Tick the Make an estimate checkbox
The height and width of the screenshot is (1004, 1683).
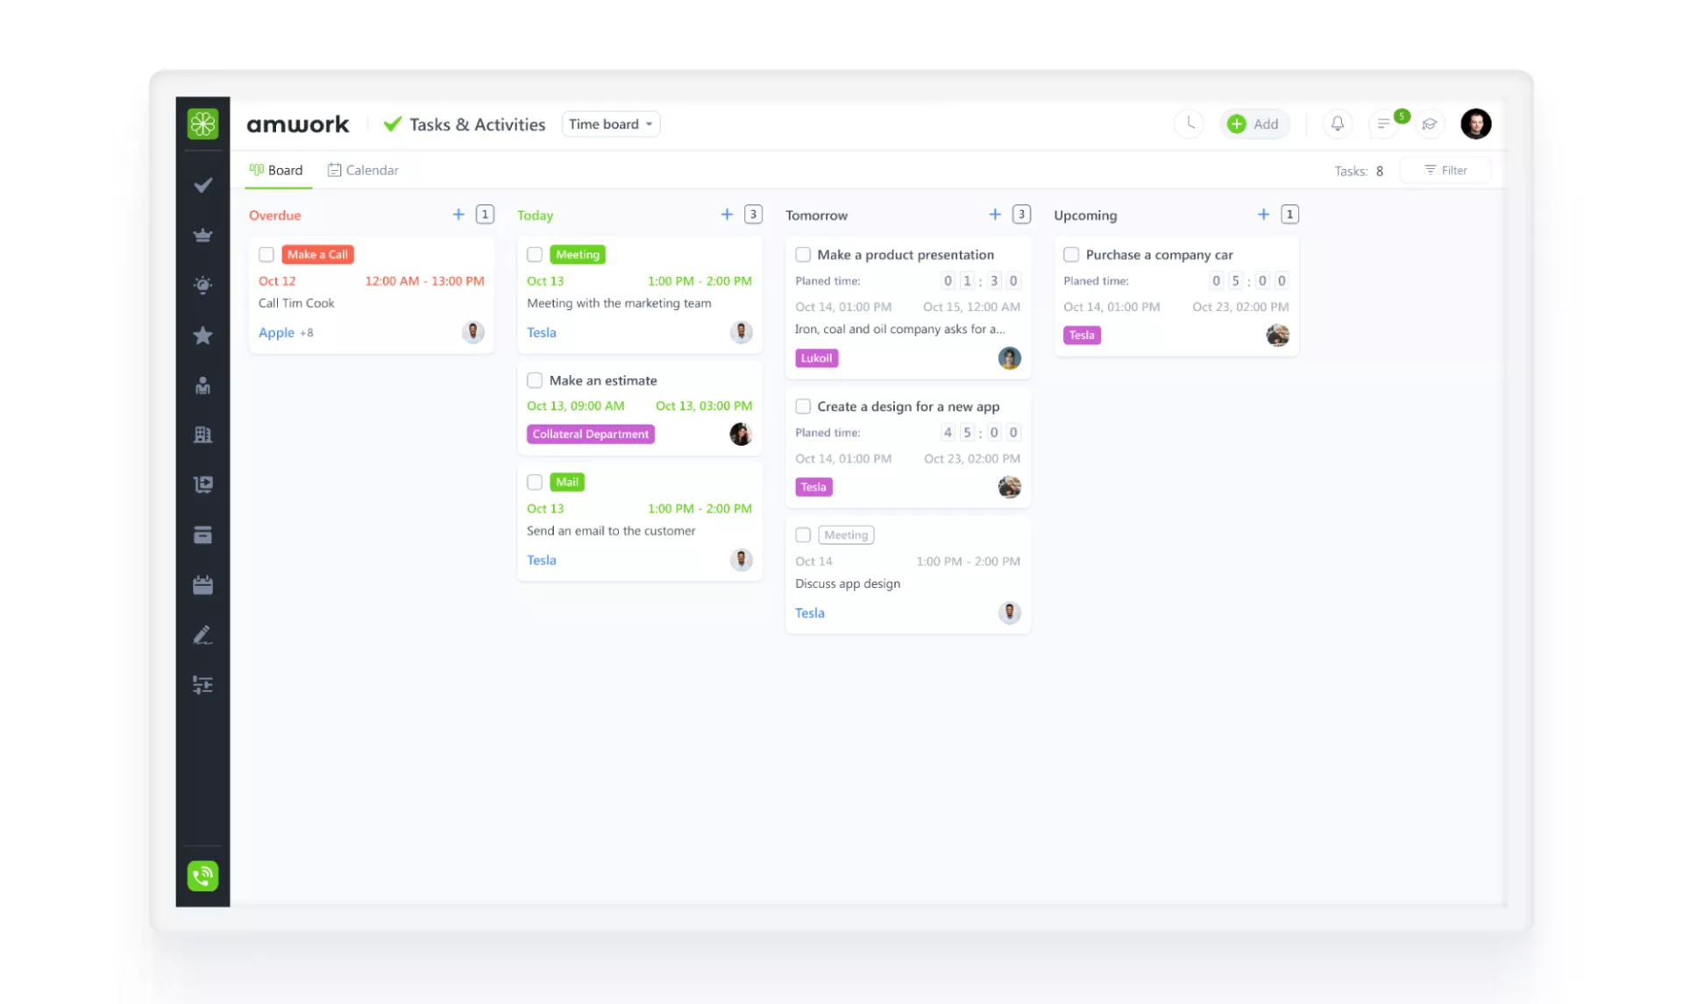tap(535, 380)
